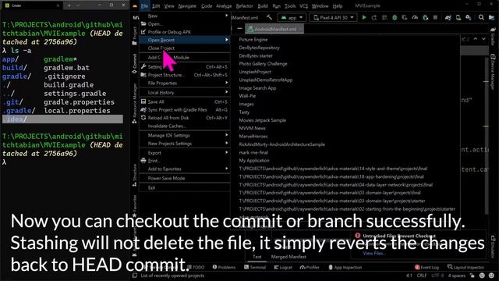
Task: Run the app with green play icon
Action: tap(364, 17)
